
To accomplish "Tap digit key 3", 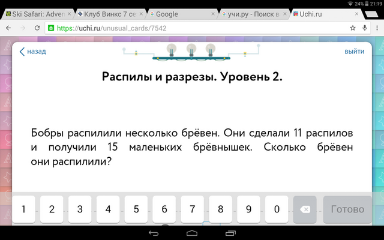I will coord(80,209).
